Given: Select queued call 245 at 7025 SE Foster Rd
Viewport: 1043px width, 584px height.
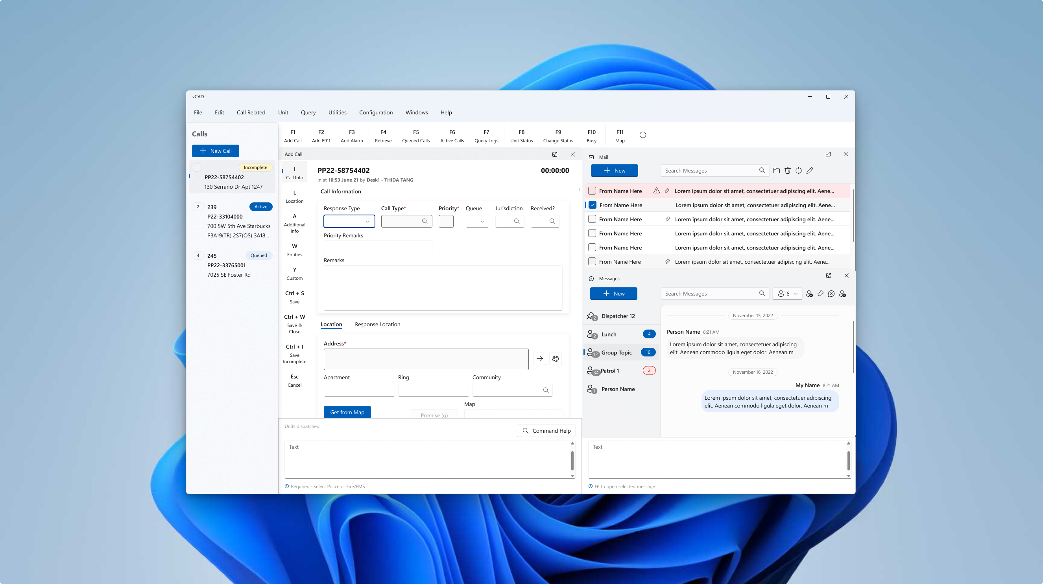Looking at the screenshot, I should [x=232, y=265].
